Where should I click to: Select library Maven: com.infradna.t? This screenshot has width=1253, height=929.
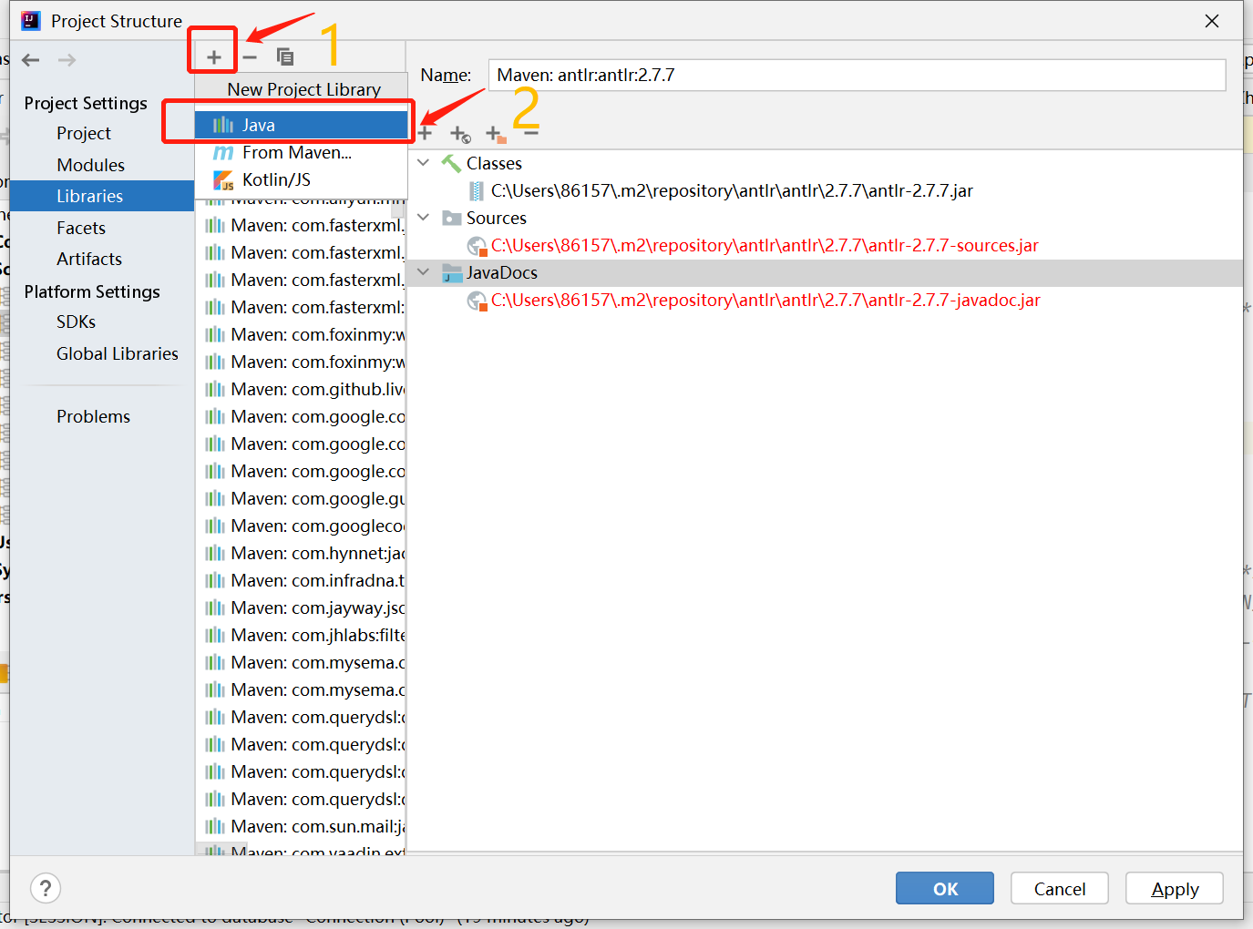click(302, 580)
